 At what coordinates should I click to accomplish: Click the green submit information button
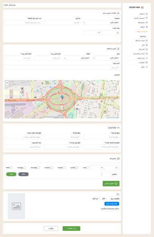[71, 229]
